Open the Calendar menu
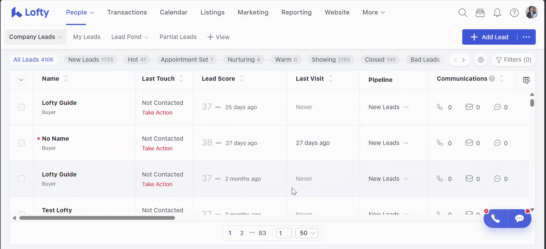The image size is (546, 249). [174, 12]
